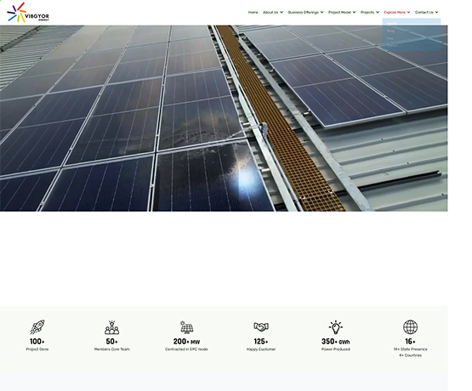Expand the Business Offerings dropdown
The width and height of the screenshot is (472, 391).
[305, 13]
